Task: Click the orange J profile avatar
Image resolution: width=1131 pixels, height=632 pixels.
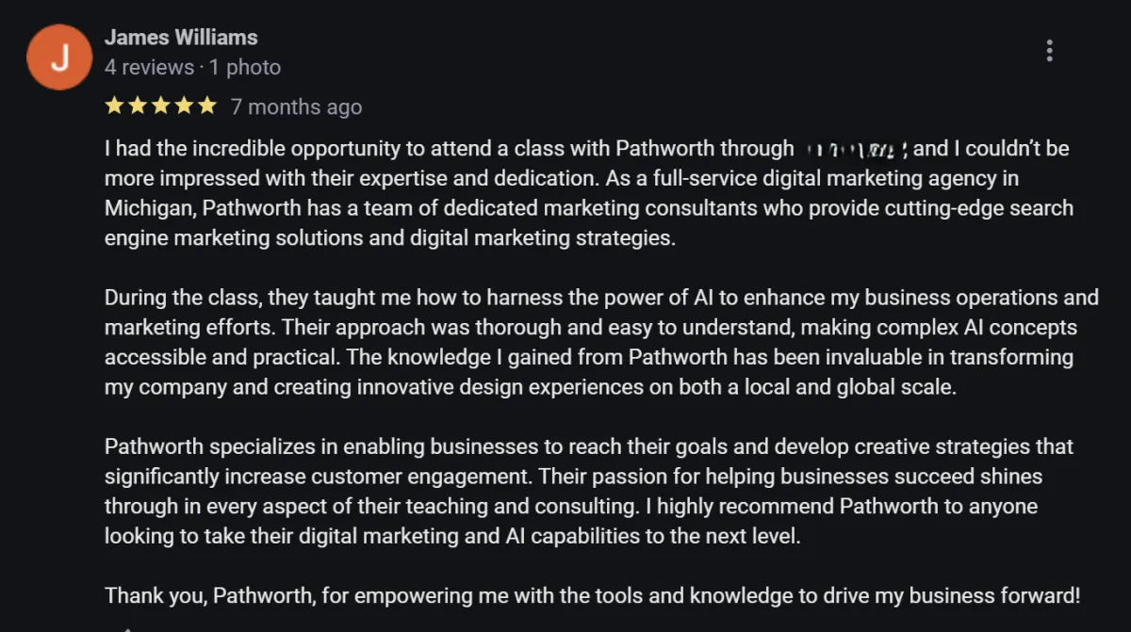Action: 58,58
